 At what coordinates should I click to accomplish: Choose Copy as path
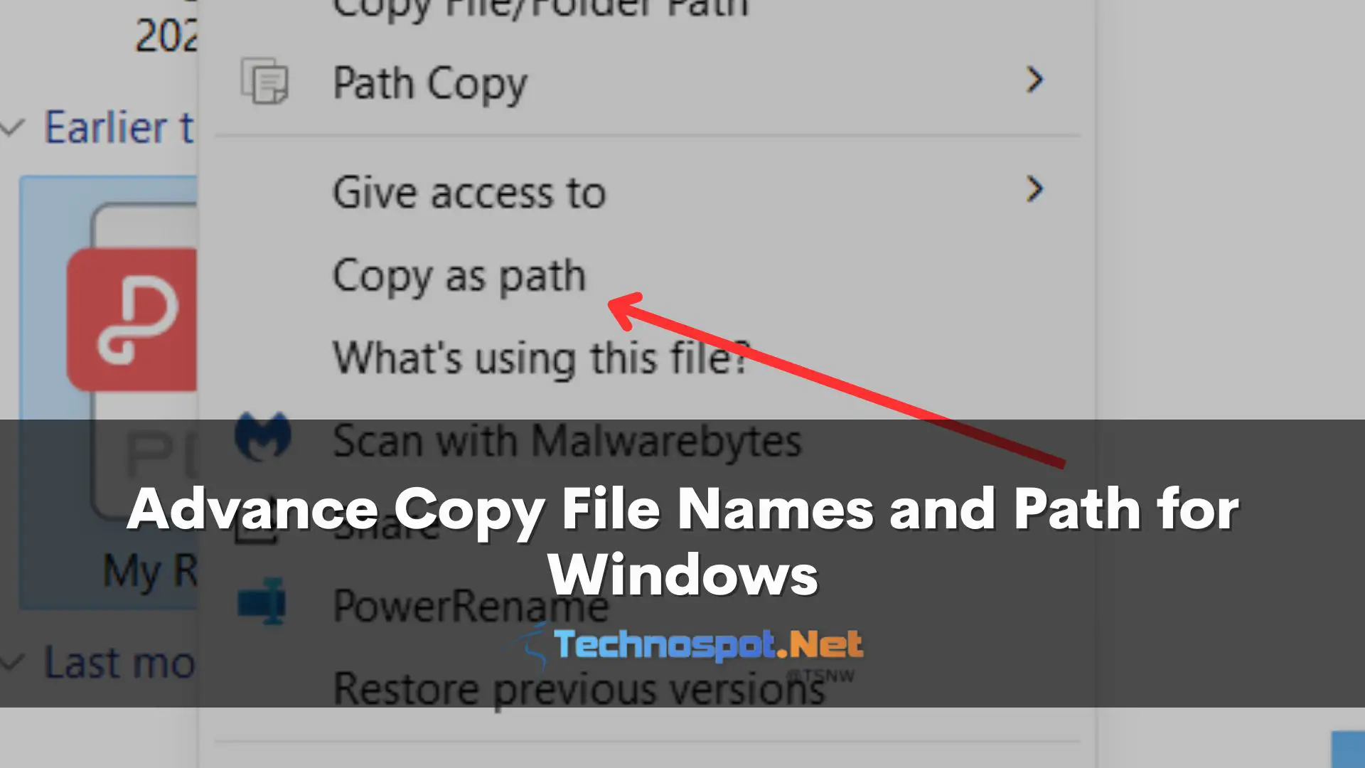coord(459,277)
